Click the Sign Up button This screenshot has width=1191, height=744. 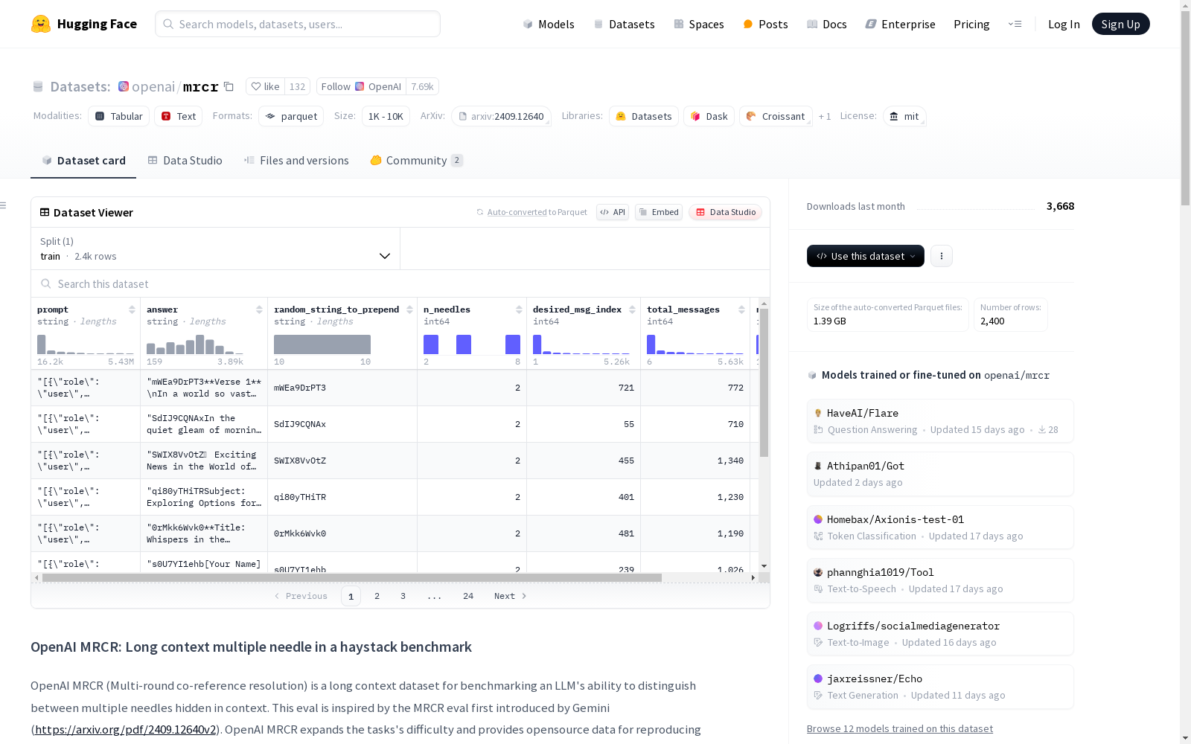(1121, 24)
